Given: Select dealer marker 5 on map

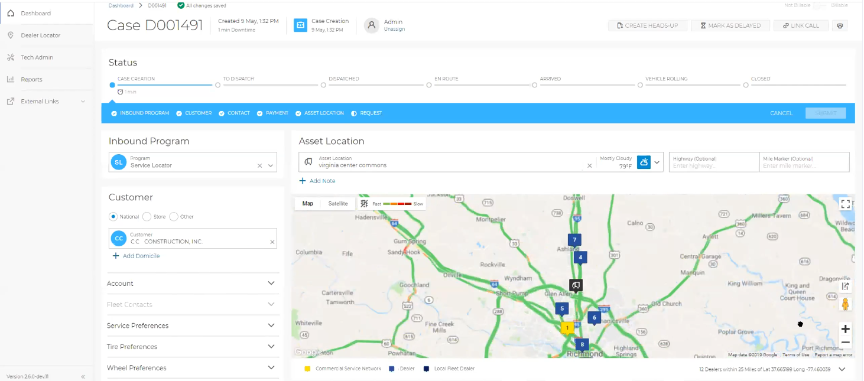Looking at the screenshot, I should 561,308.
